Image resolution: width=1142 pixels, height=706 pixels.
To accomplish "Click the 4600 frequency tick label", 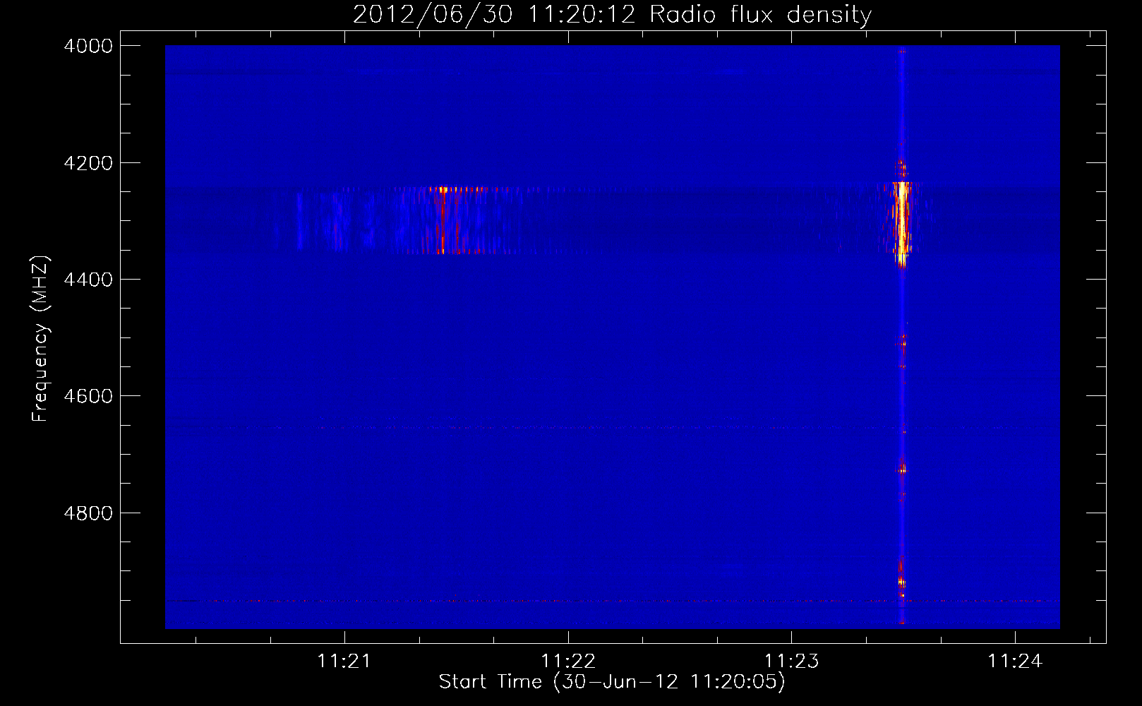I will tap(88, 396).
